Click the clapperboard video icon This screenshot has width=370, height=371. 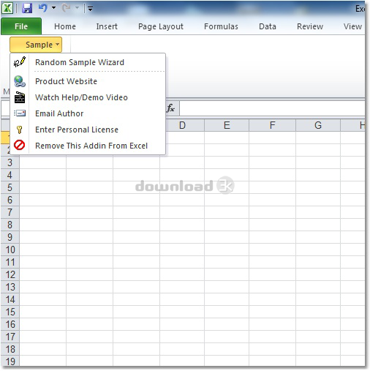20,97
